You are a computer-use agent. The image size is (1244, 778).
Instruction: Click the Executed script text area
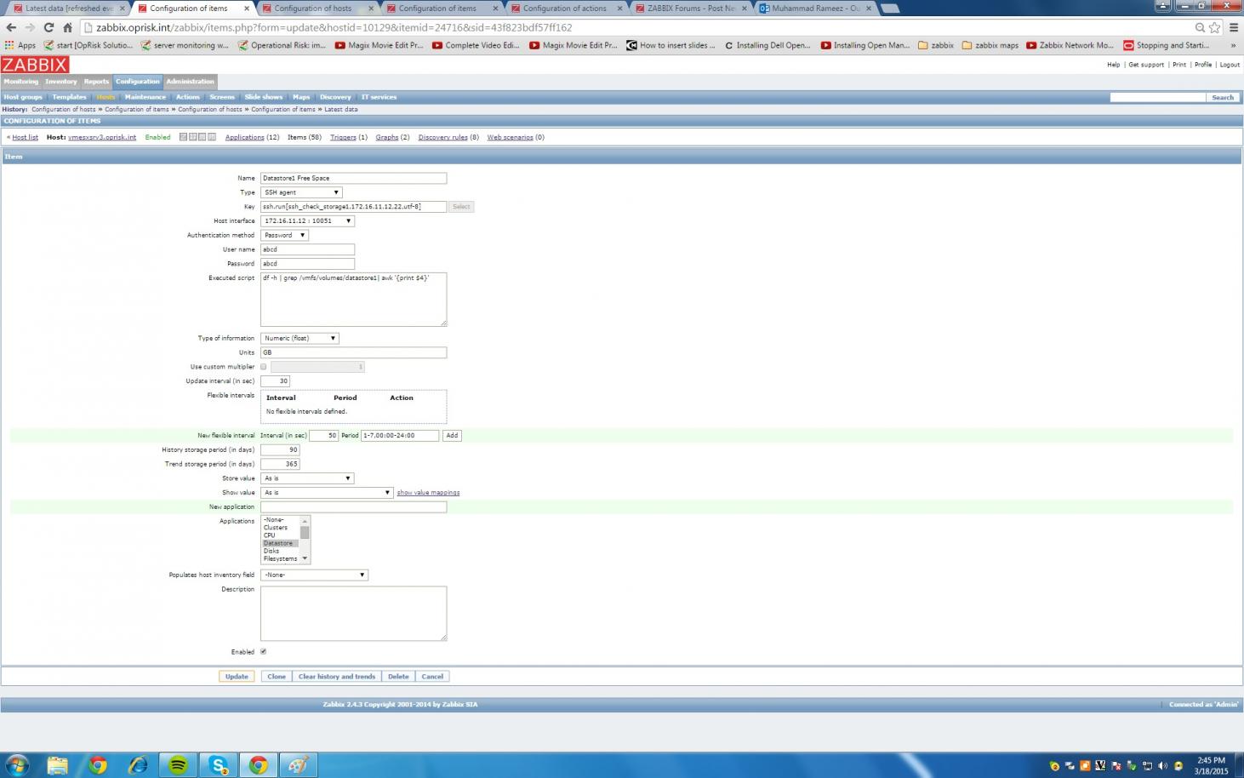pyautogui.click(x=353, y=299)
